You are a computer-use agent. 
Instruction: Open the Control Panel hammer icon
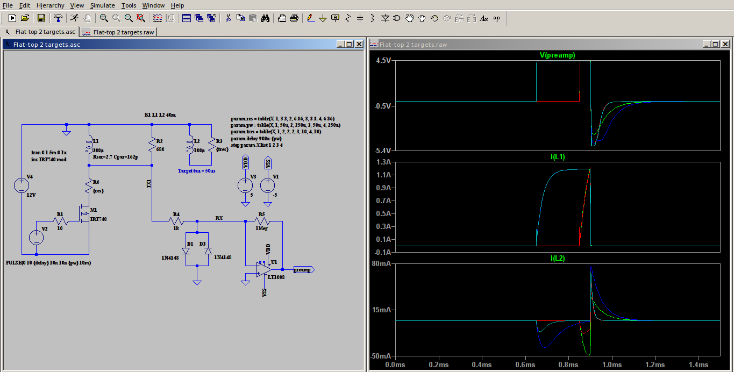click(58, 18)
